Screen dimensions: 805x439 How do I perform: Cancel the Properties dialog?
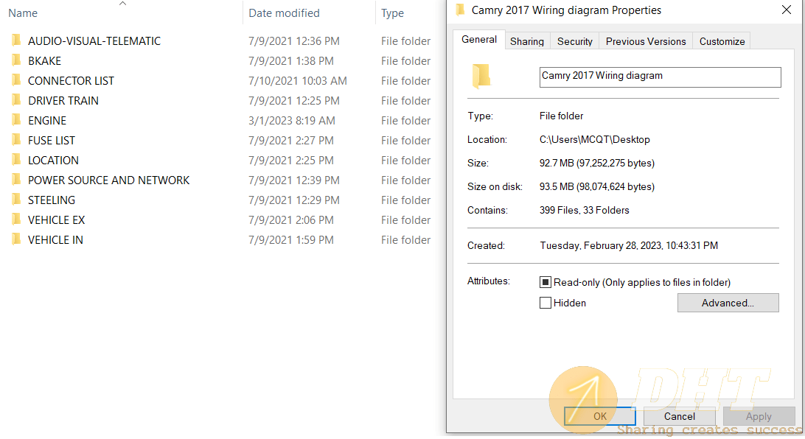pos(679,416)
